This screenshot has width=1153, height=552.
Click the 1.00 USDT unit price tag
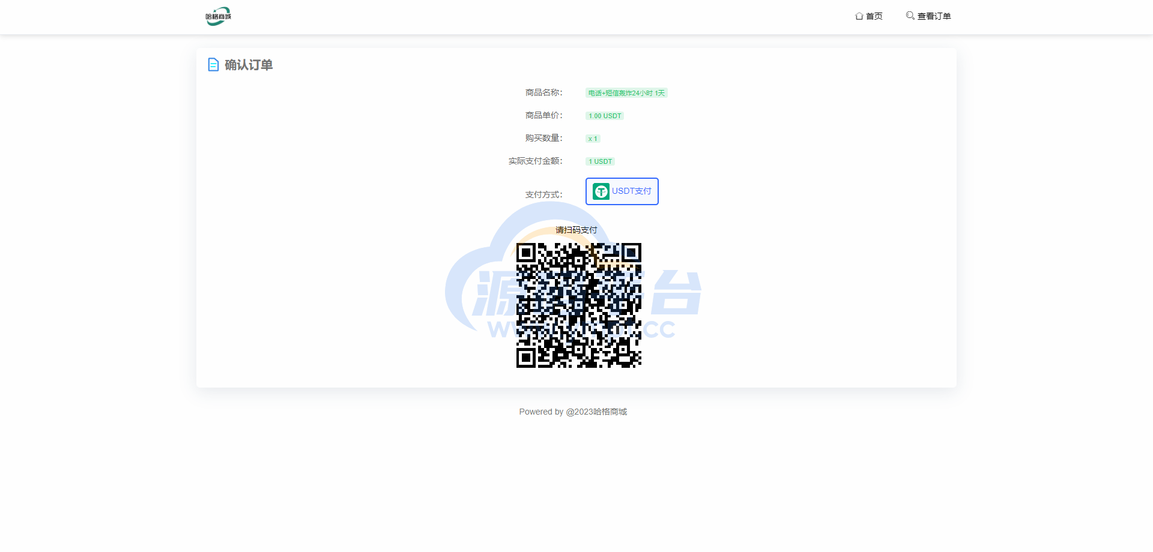[x=605, y=116]
